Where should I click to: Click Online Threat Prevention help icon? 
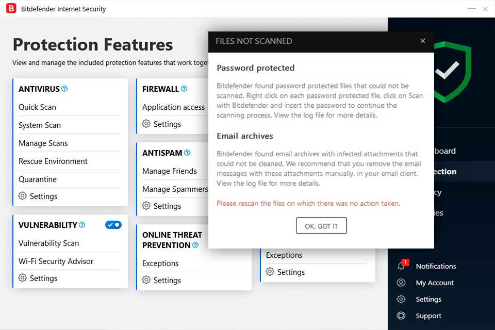(195, 245)
